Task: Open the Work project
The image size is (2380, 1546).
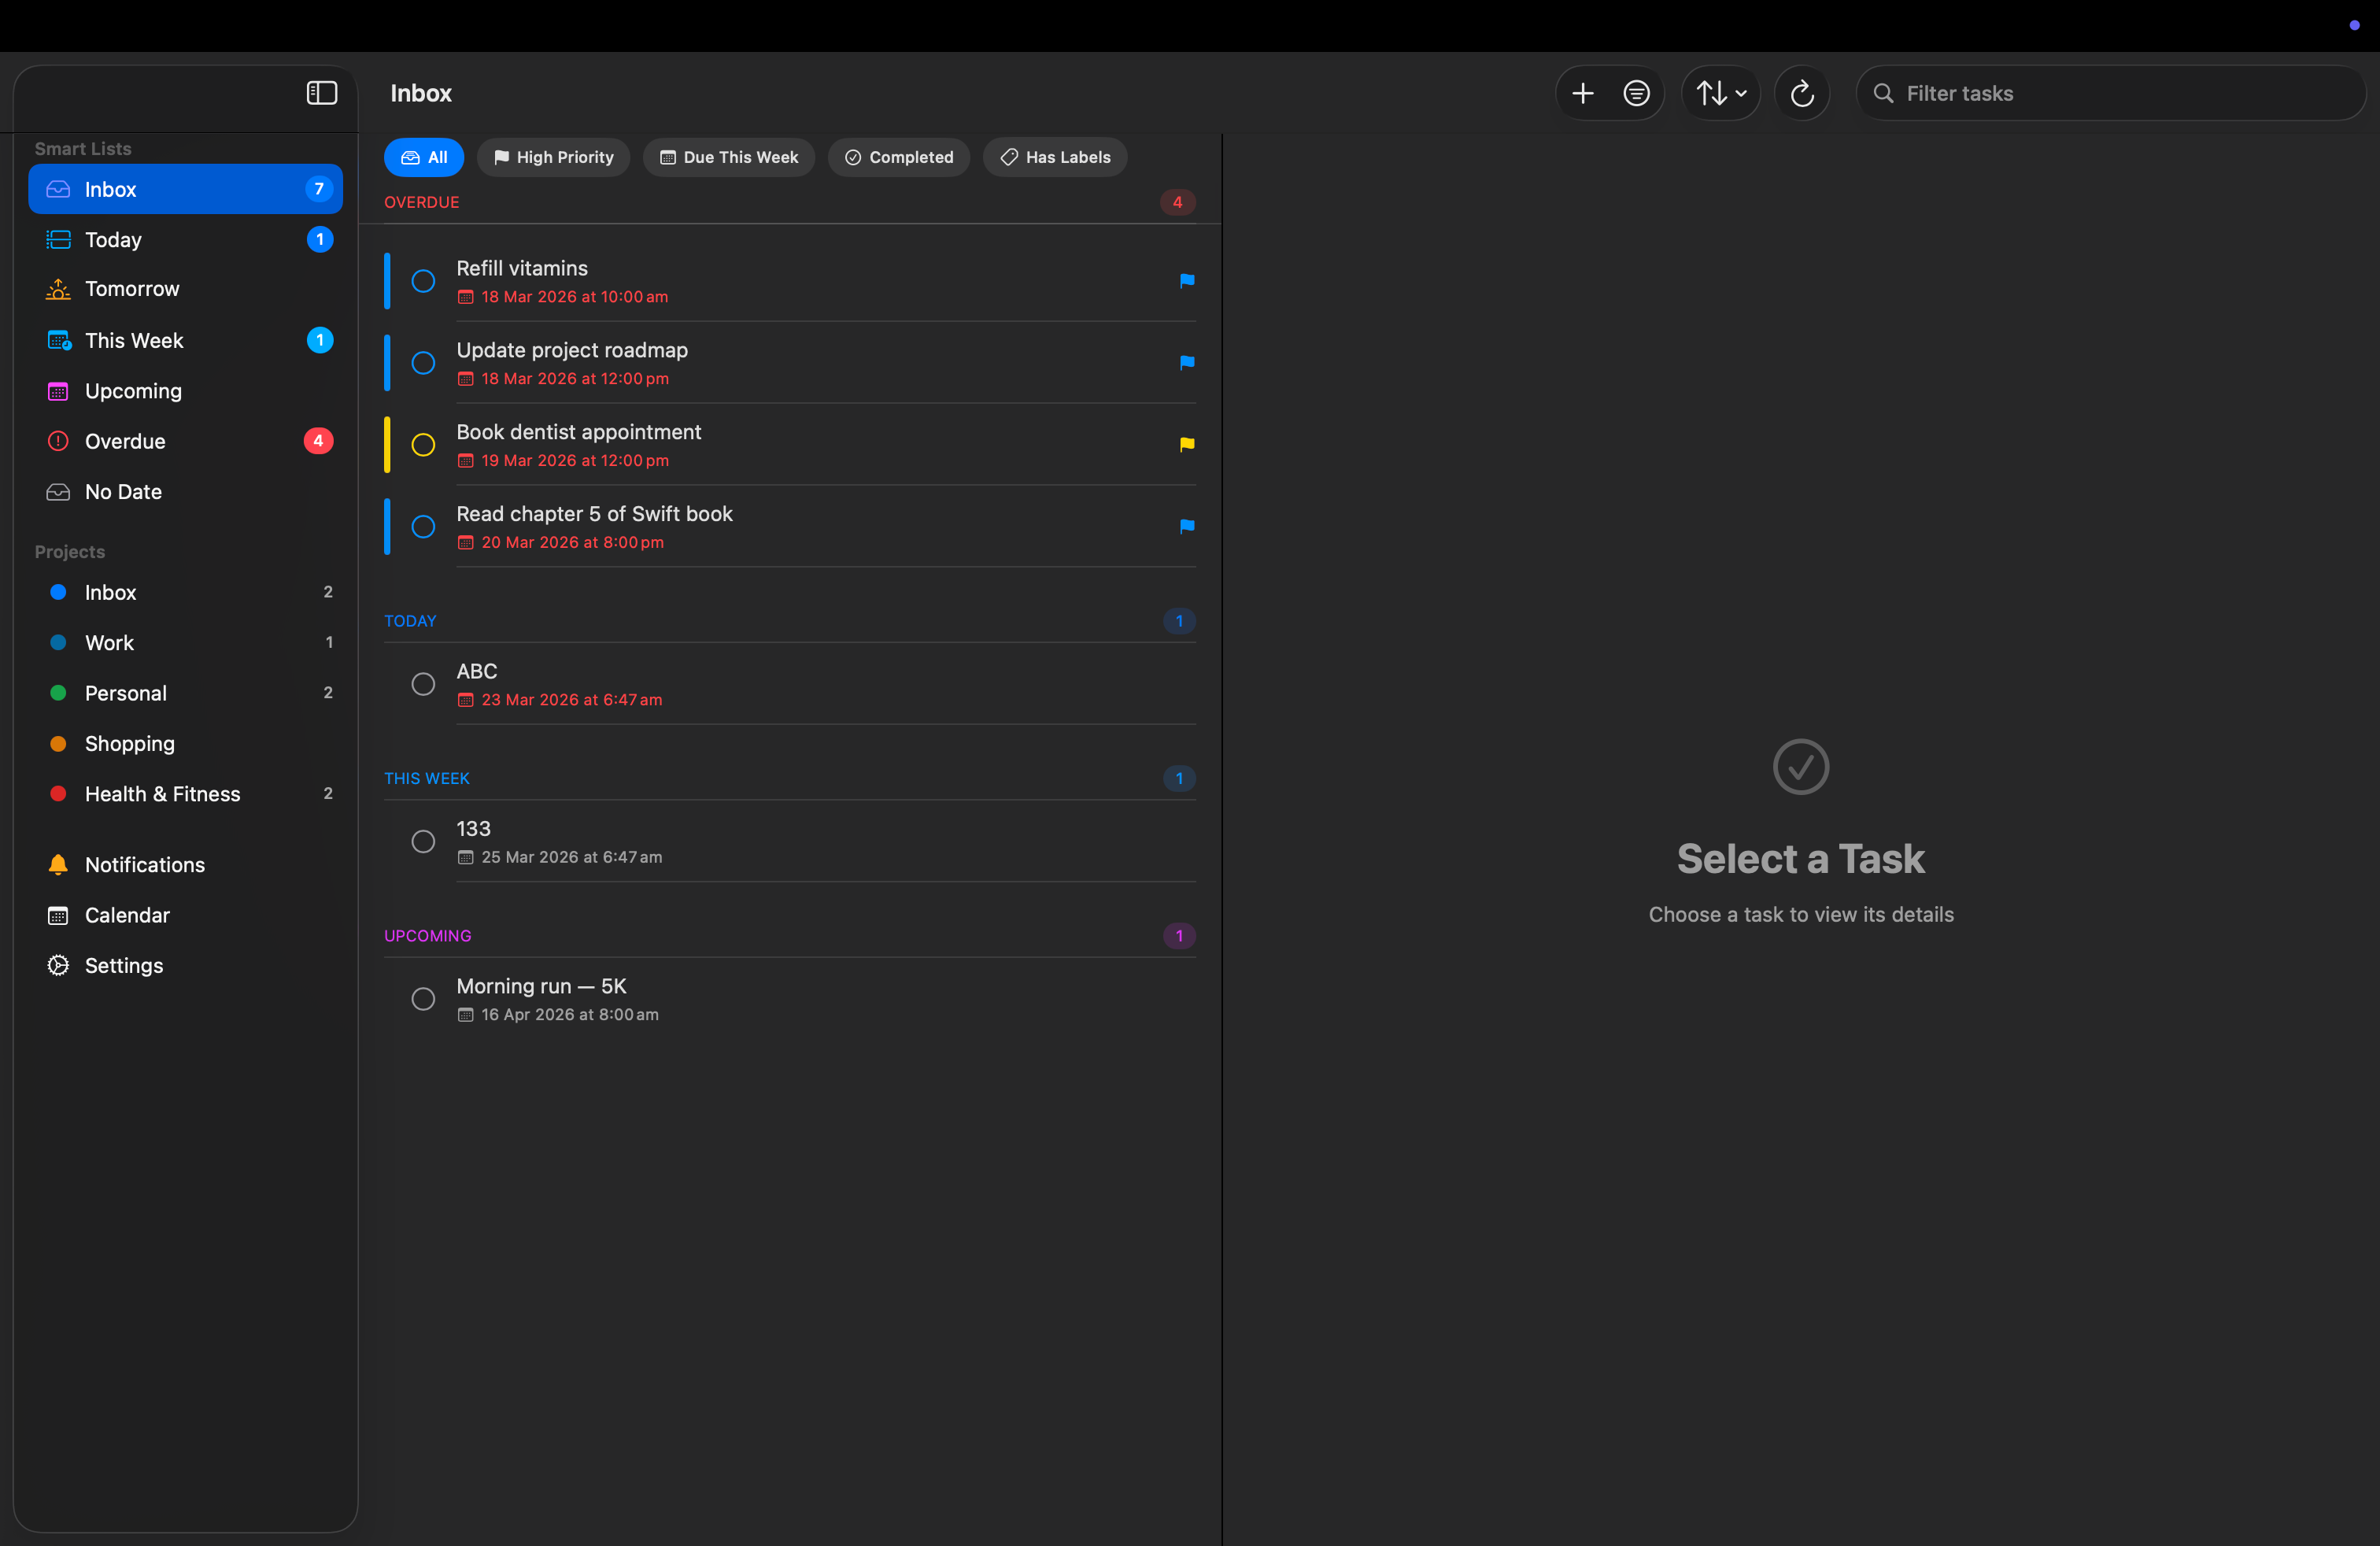Action: (x=185, y=642)
